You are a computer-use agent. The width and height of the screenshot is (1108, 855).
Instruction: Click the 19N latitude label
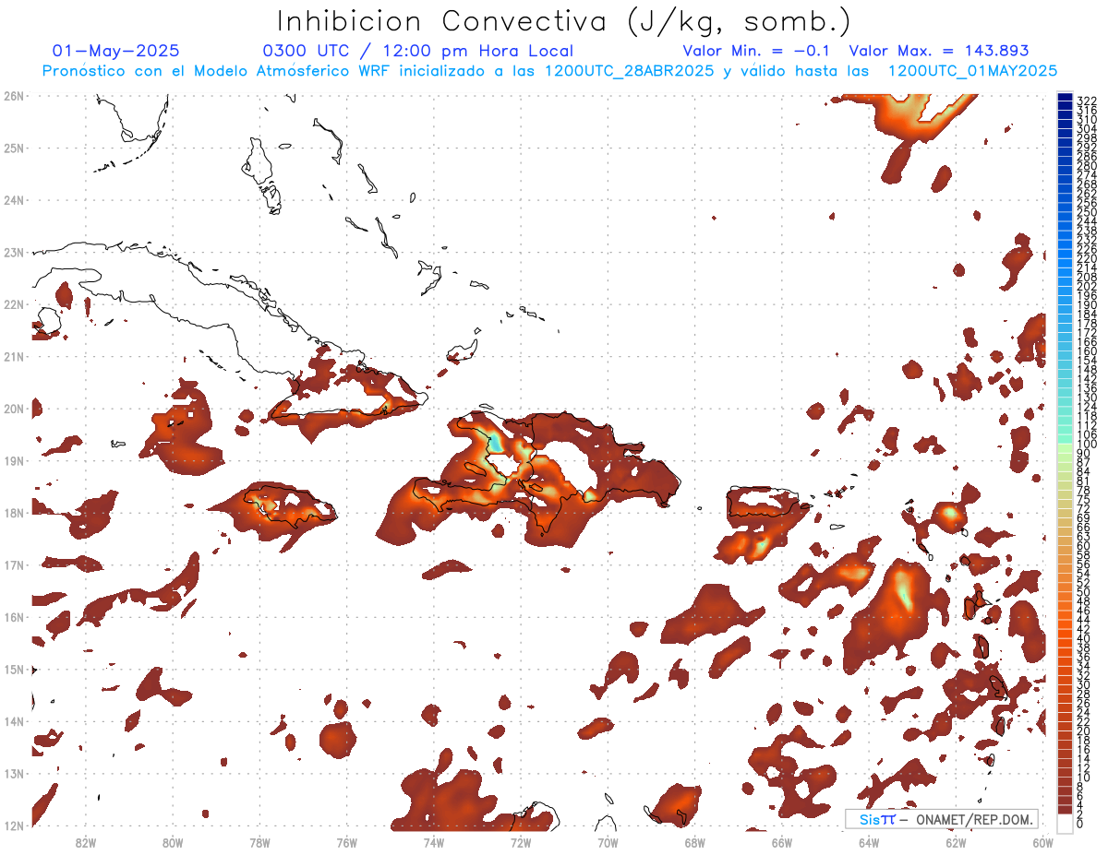[14, 460]
